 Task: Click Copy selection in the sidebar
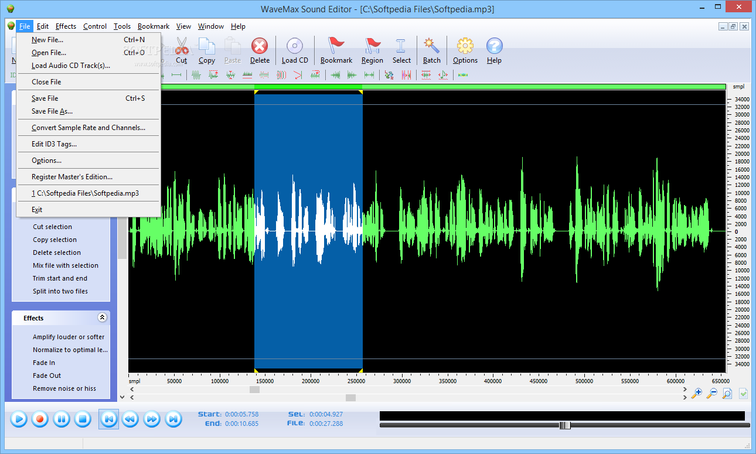[x=55, y=240]
